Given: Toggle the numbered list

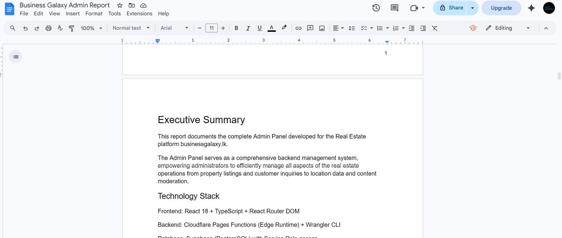Looking at the screenshot, I should click(x=396, y=28).
